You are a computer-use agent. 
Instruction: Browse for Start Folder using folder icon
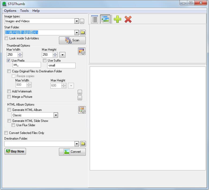pos(83,32)
